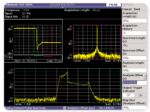
Task: Click the Acquisition Length: 160 µs header readout
Action: 82,10
